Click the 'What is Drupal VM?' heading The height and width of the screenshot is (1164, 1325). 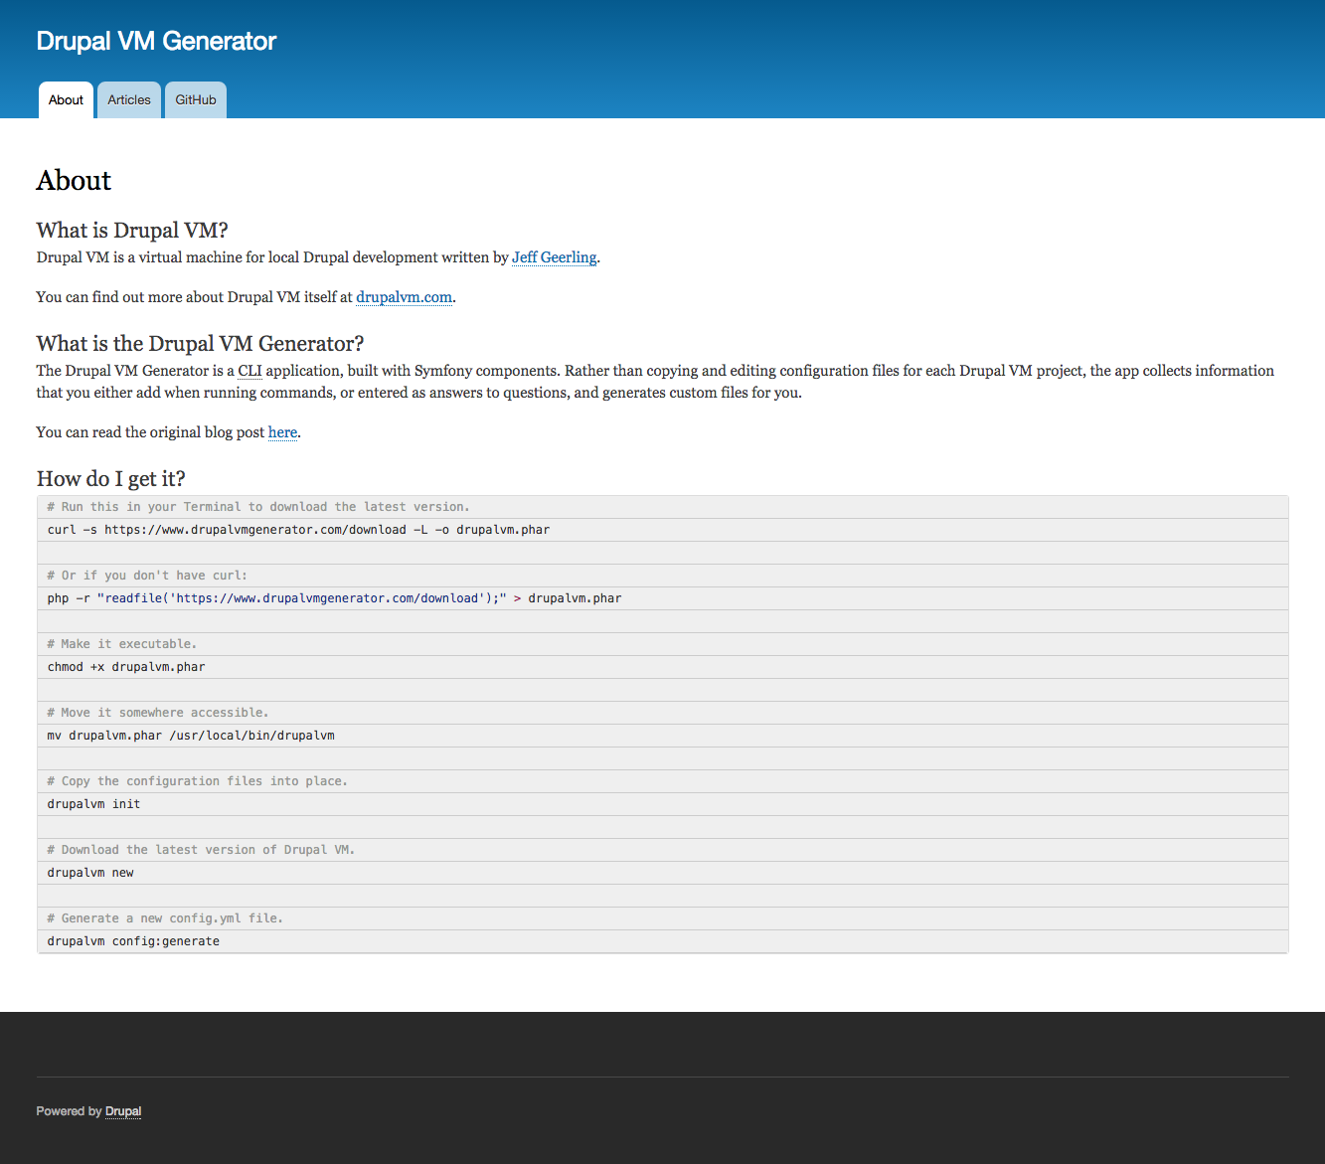pos(132,231)
